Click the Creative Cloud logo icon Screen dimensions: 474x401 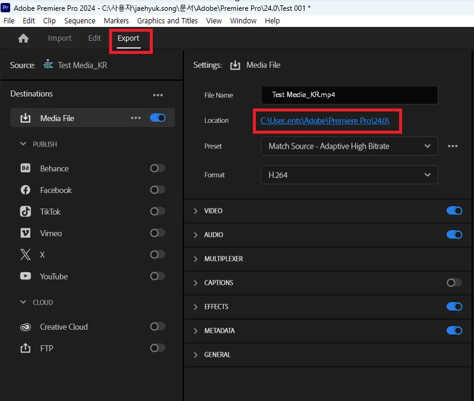pos(25,327)
